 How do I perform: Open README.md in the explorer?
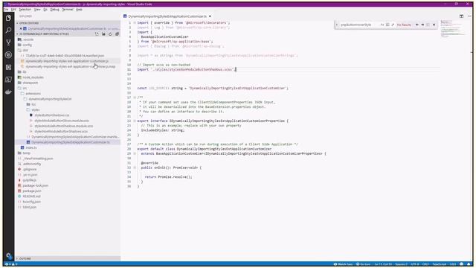[x=68, y=197]
